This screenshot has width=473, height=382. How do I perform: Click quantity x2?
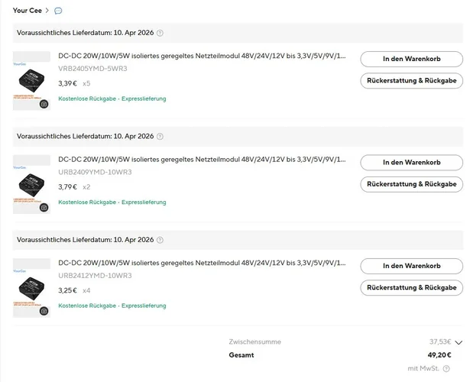[86, 187]
